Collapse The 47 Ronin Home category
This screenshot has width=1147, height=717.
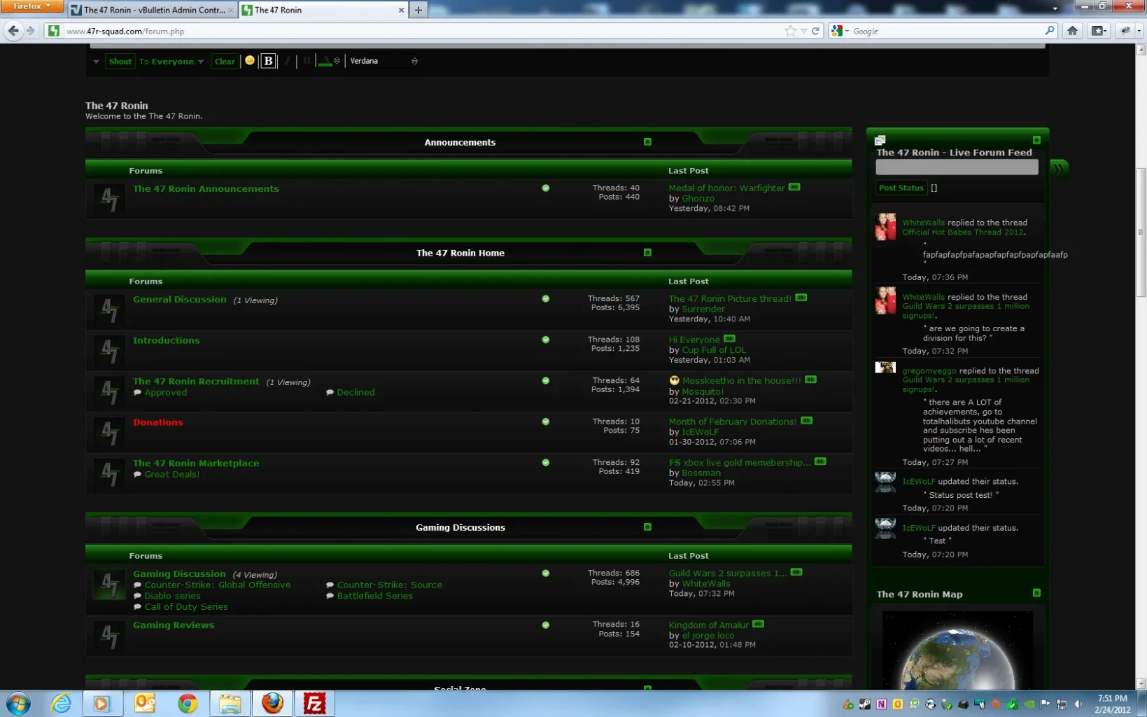(647, 252)
